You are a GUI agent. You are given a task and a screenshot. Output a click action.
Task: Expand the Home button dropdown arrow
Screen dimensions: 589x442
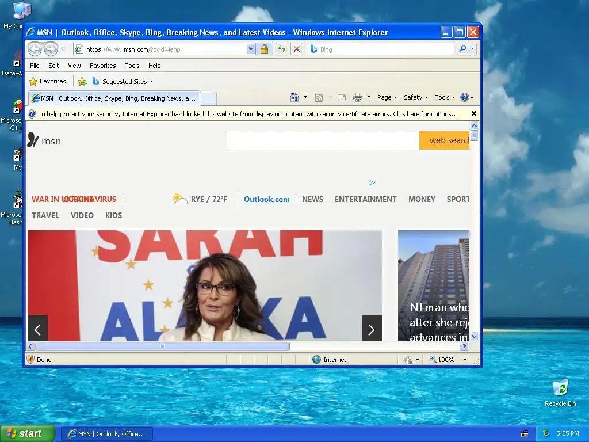[x=305, y=97]
